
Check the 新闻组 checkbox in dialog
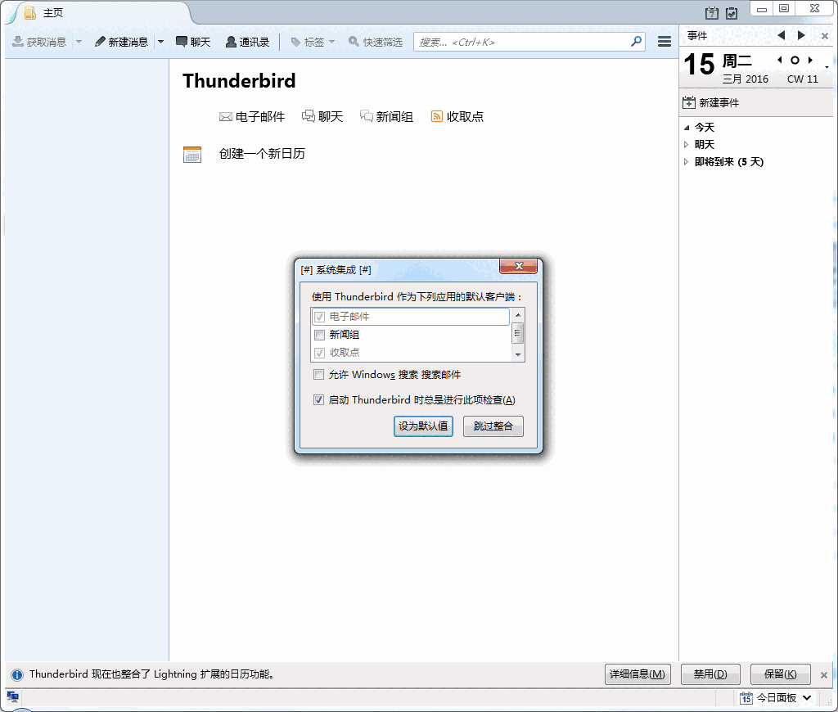coord(319,336)
